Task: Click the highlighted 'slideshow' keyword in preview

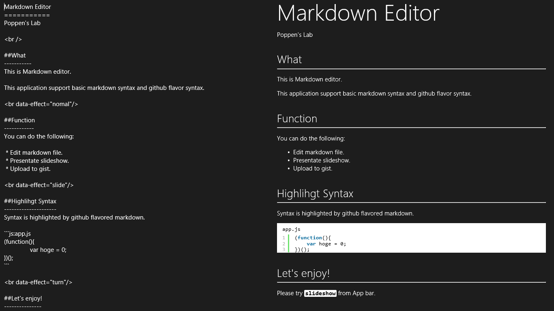Action: click(320, 294)
